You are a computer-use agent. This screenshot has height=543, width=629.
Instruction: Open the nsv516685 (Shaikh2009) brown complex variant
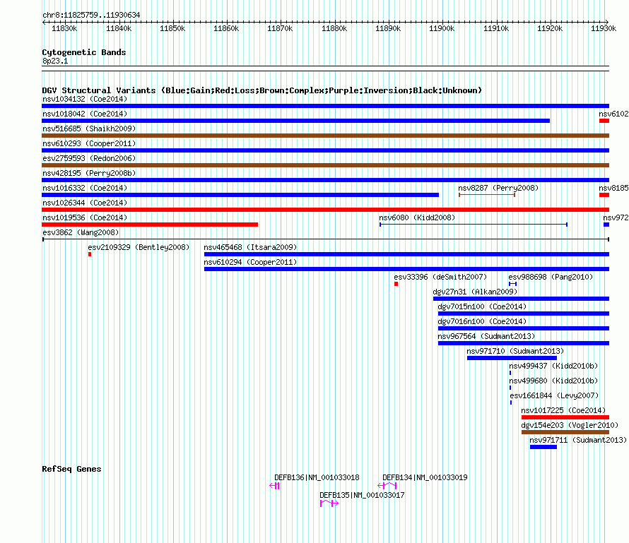click(x=325, y=136)
